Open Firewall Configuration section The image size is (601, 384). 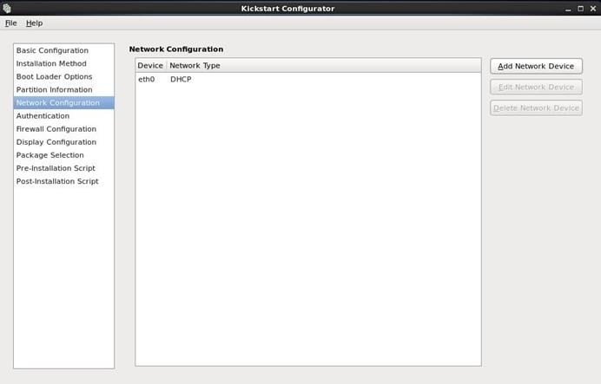click(x=63, y=129)
